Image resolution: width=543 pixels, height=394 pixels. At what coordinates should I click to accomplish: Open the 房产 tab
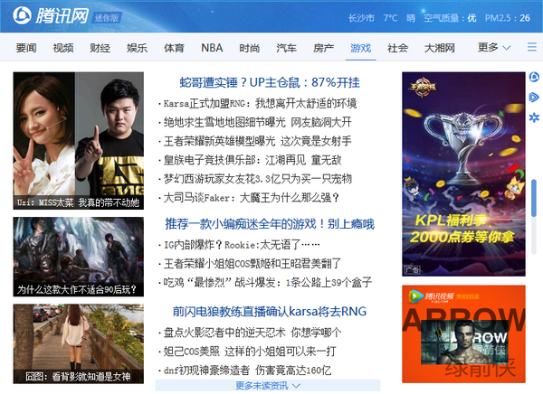(x=323, y=48)
